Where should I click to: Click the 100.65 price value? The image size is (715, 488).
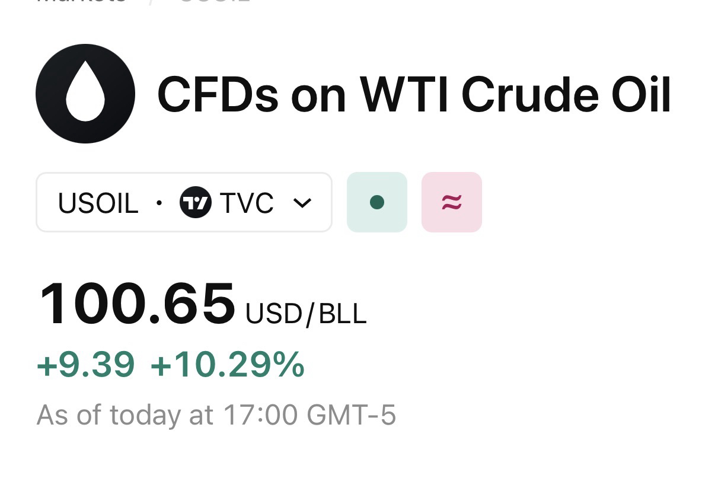pyautogui.click(x=137, y=304)
